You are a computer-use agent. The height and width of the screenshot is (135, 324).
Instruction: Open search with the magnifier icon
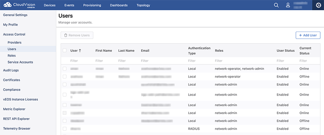[276, 5]
